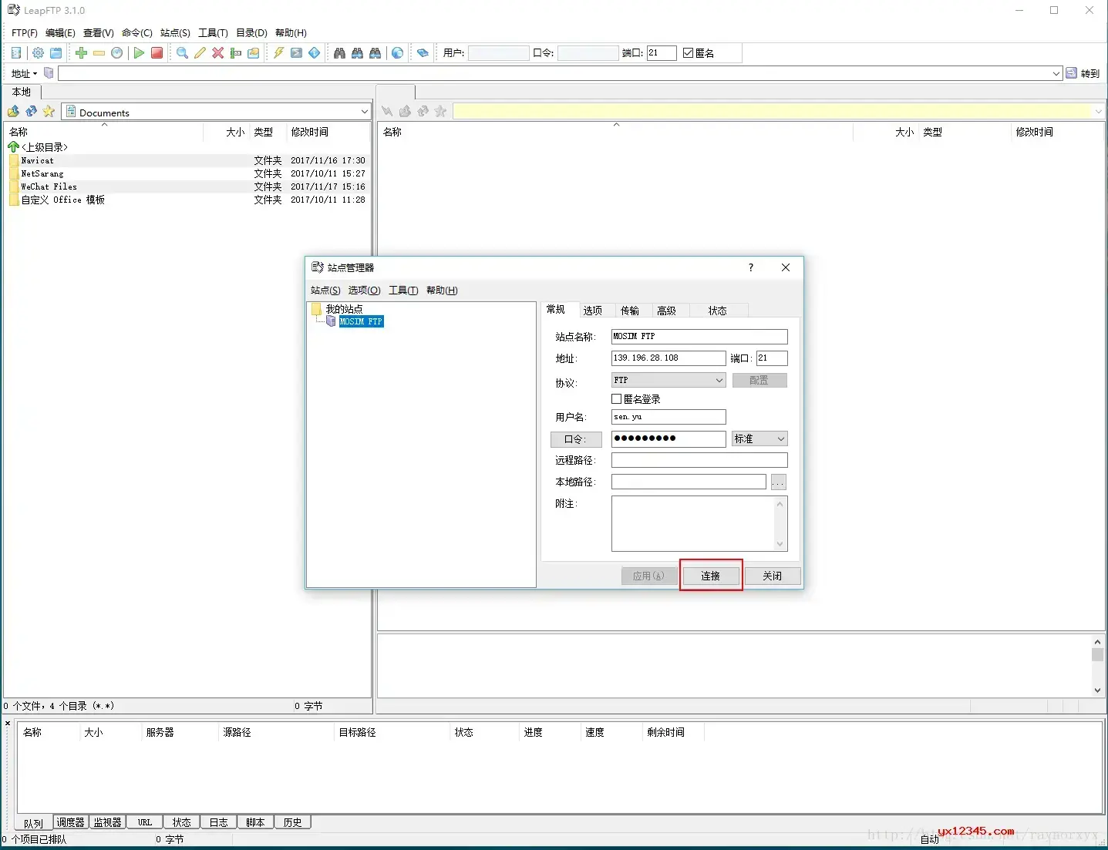Select the NetSarang folder row

click(187, 173)
